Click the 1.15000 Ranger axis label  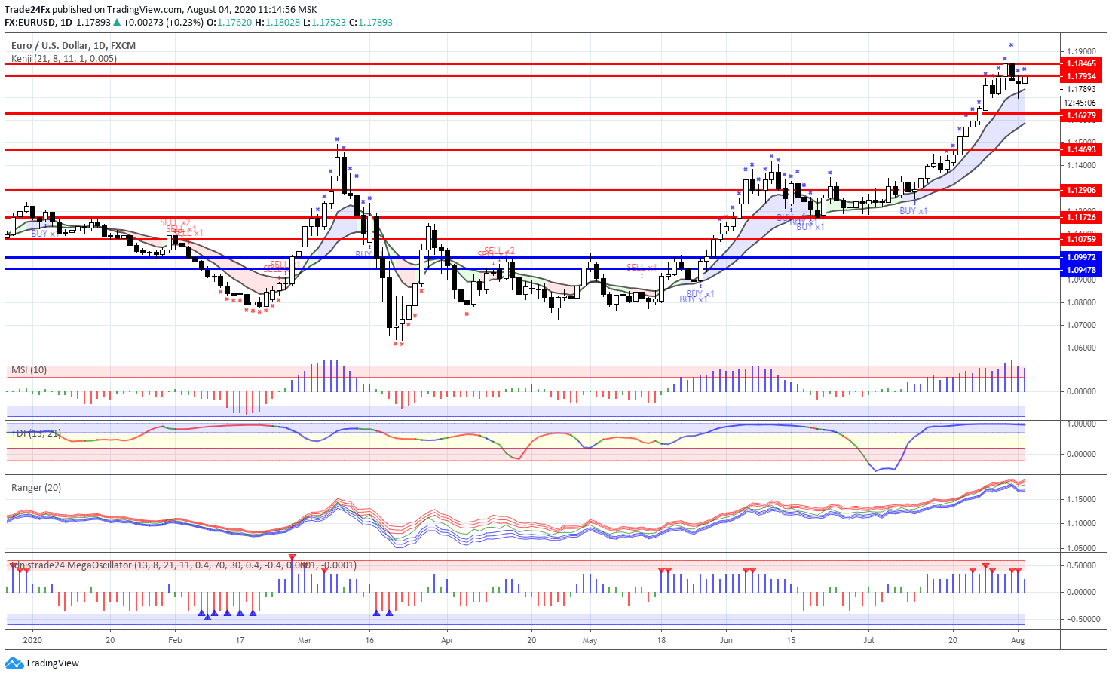[1081, 499]
